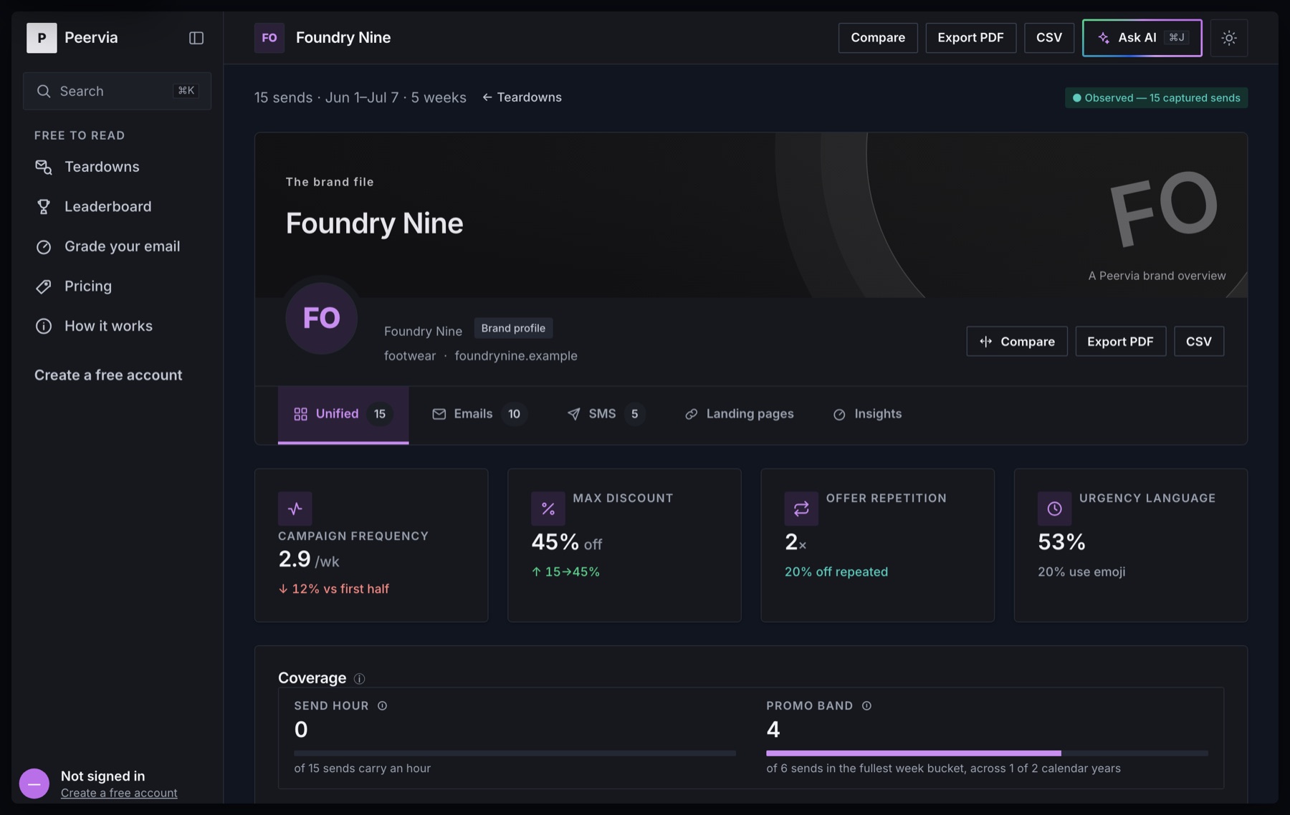Collapse the sidebar panel icon
1290x815 pixels.
196,38
